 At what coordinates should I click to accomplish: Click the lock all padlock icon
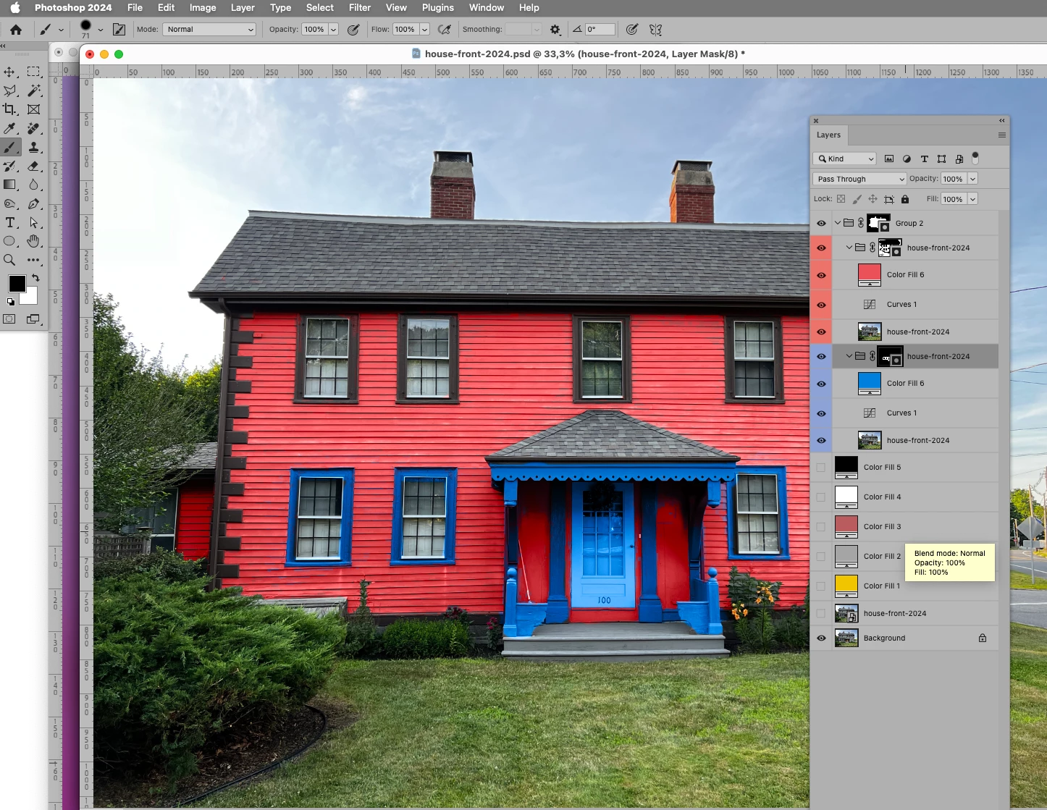(x=905, y=199)
